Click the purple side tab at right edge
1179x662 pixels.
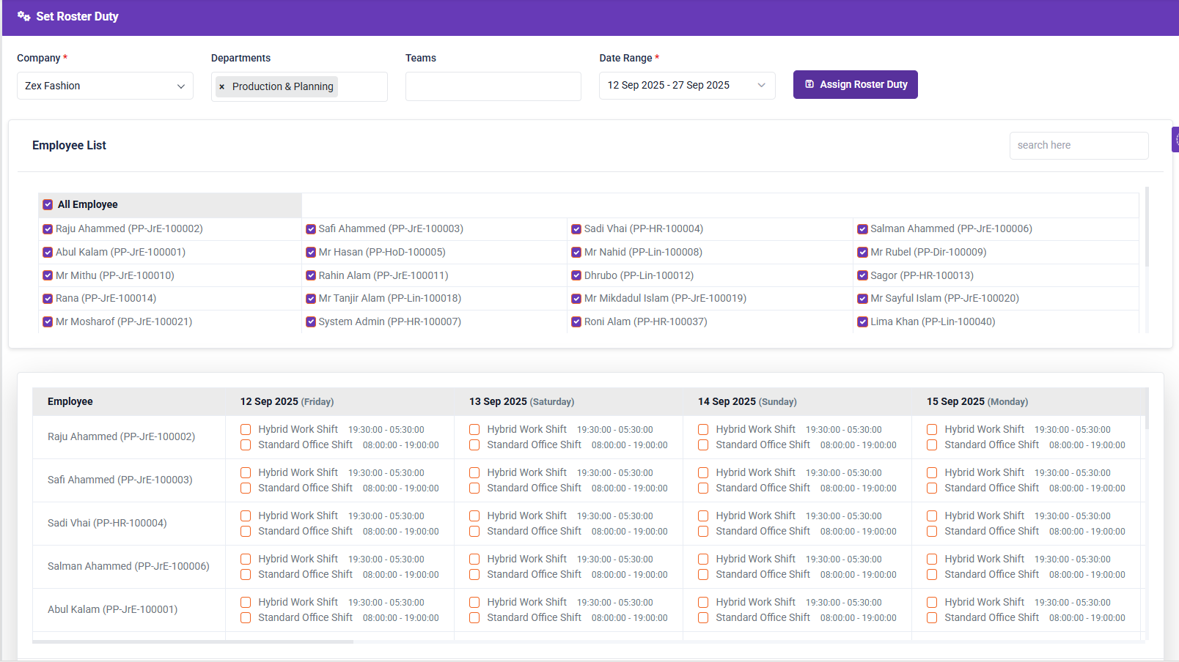tap(1175, 139)
